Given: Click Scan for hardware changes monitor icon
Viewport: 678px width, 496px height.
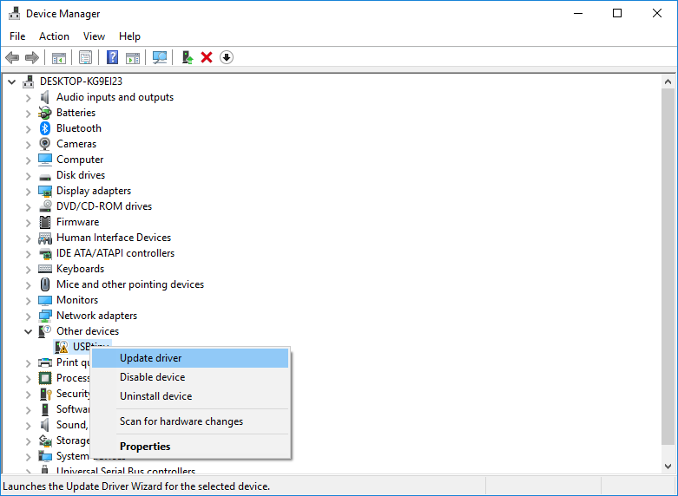Looking at the screenshot, I should coord(160,57).
